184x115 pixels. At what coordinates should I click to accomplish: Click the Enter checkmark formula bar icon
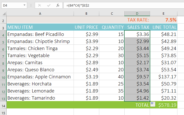click(49, 5)
